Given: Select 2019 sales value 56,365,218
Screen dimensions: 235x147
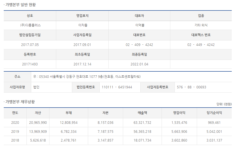Looking at the screenshot, I should coord(142,132).
